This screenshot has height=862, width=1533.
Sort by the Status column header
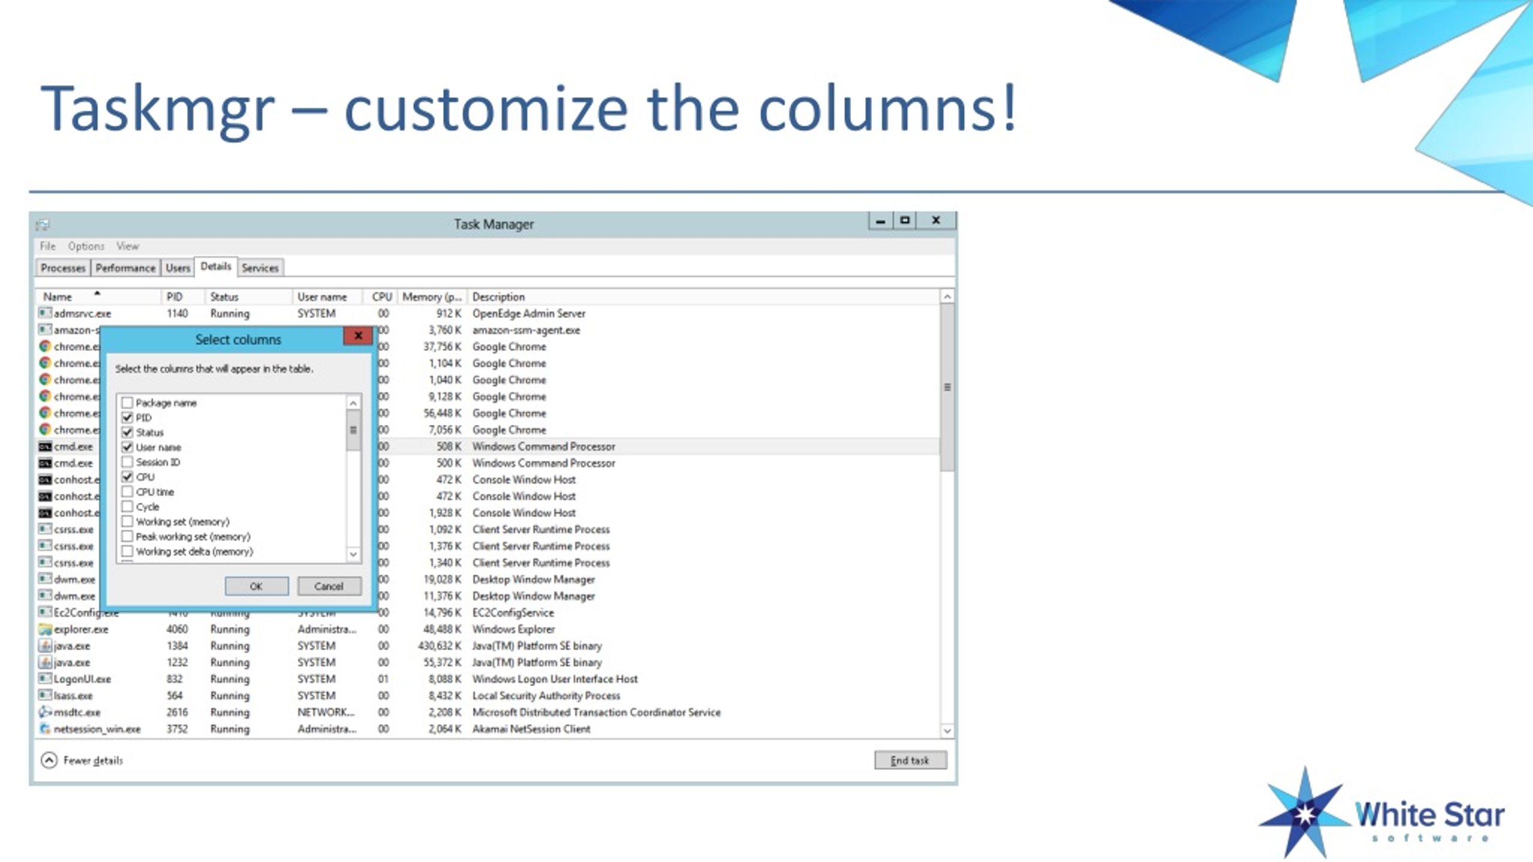tap(249, 297)
